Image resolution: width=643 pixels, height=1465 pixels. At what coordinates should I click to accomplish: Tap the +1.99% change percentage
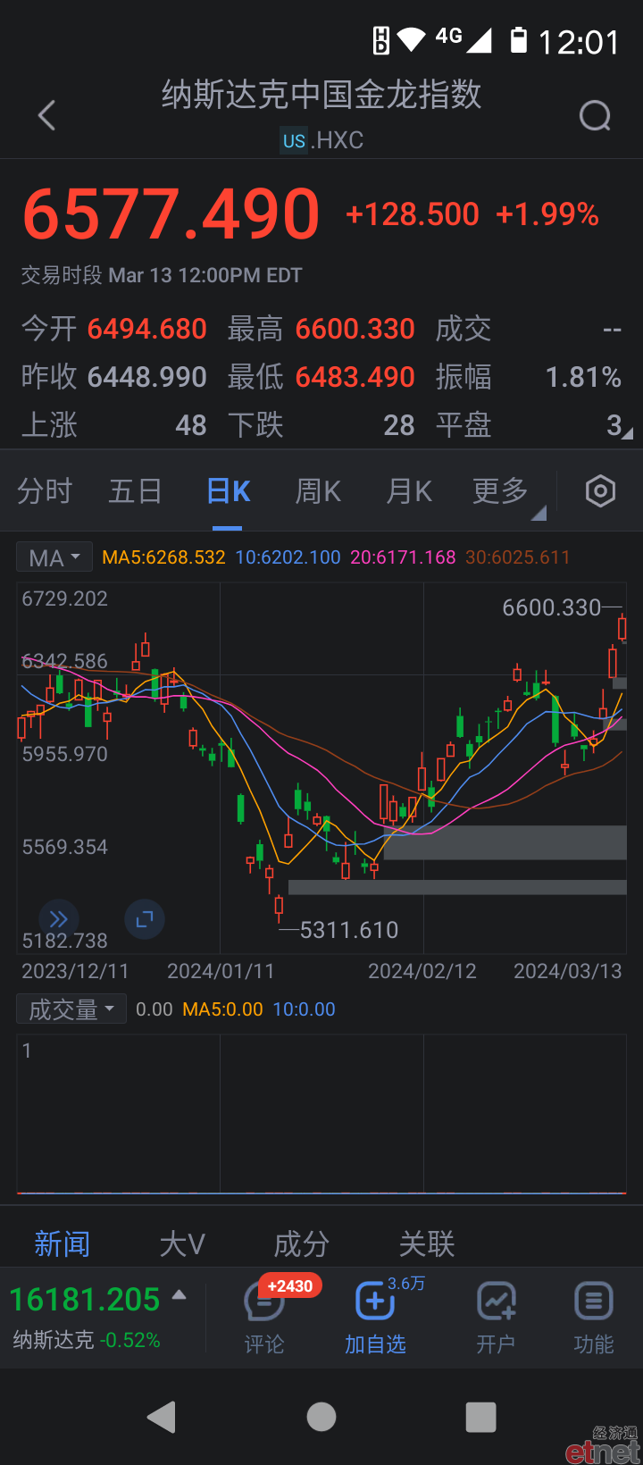(x=547, y=214)
